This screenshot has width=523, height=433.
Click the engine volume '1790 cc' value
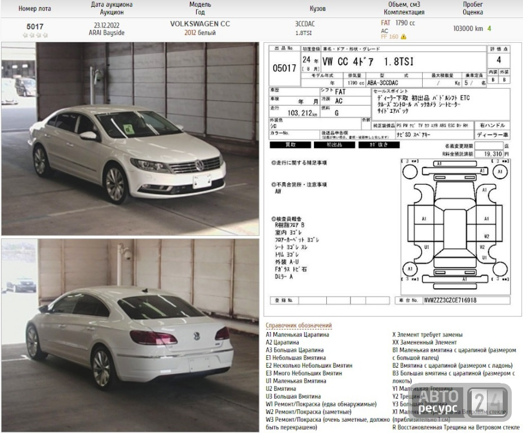click(405, 23)
